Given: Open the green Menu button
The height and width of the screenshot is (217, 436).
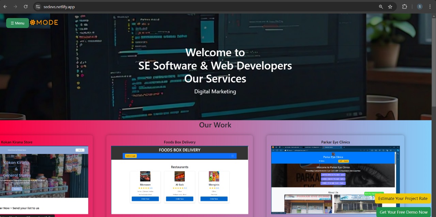Looking at the screenshot, I should pyautogui.click(x=17, y=23).
